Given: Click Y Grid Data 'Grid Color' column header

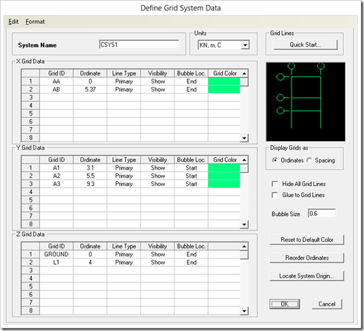Looking at the screenshot, I should pos(224,160).
